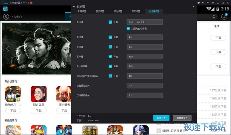
Task: Click the Esc shortcut field
Action: 145,37
